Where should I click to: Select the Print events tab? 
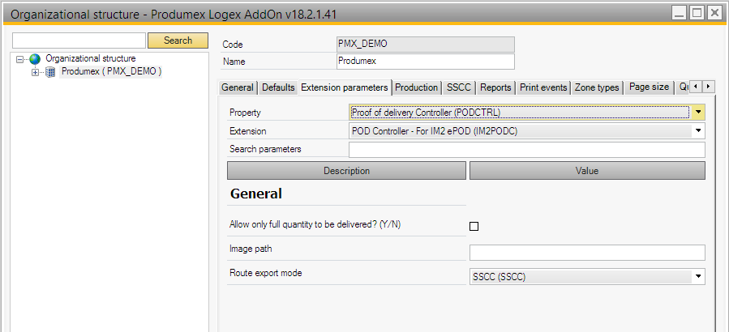(x=543, y=87)
